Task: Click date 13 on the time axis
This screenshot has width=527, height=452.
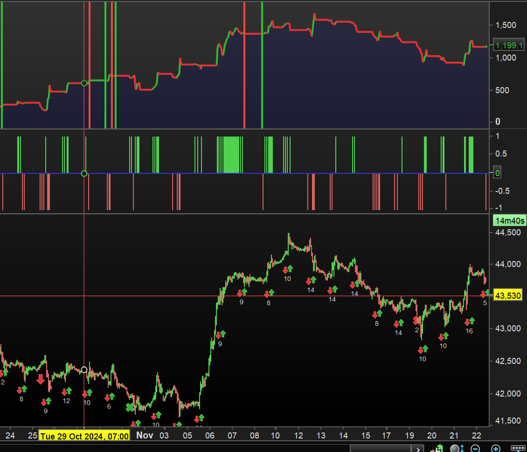Action: (x=321, y=436)
